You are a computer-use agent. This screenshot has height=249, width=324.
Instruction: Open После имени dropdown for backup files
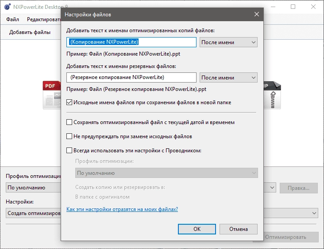point(228,78)
